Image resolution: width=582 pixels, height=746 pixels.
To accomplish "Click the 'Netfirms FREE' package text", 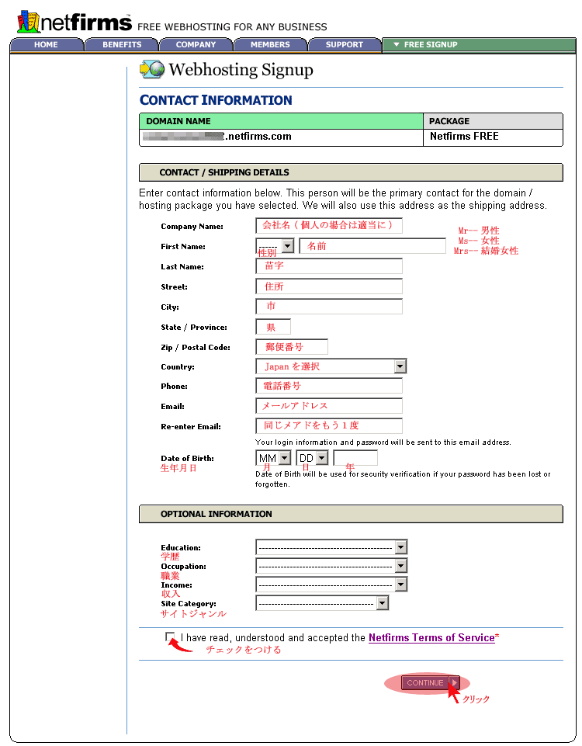I will click(464, 136).
